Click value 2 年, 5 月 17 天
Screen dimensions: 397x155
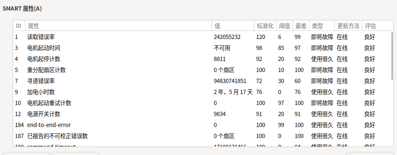click(233, 92)
